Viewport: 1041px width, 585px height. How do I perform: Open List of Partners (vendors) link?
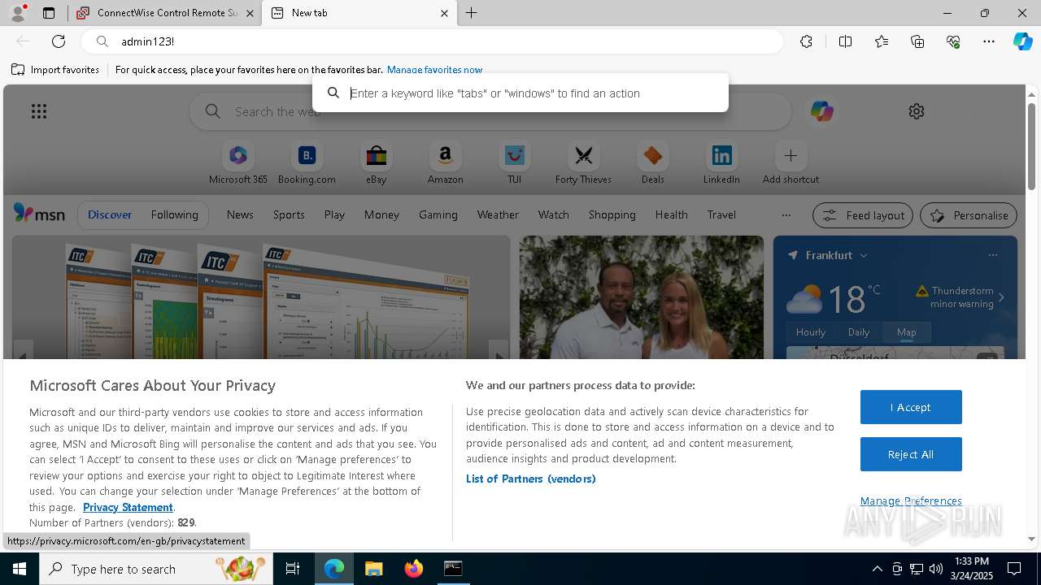531,479
